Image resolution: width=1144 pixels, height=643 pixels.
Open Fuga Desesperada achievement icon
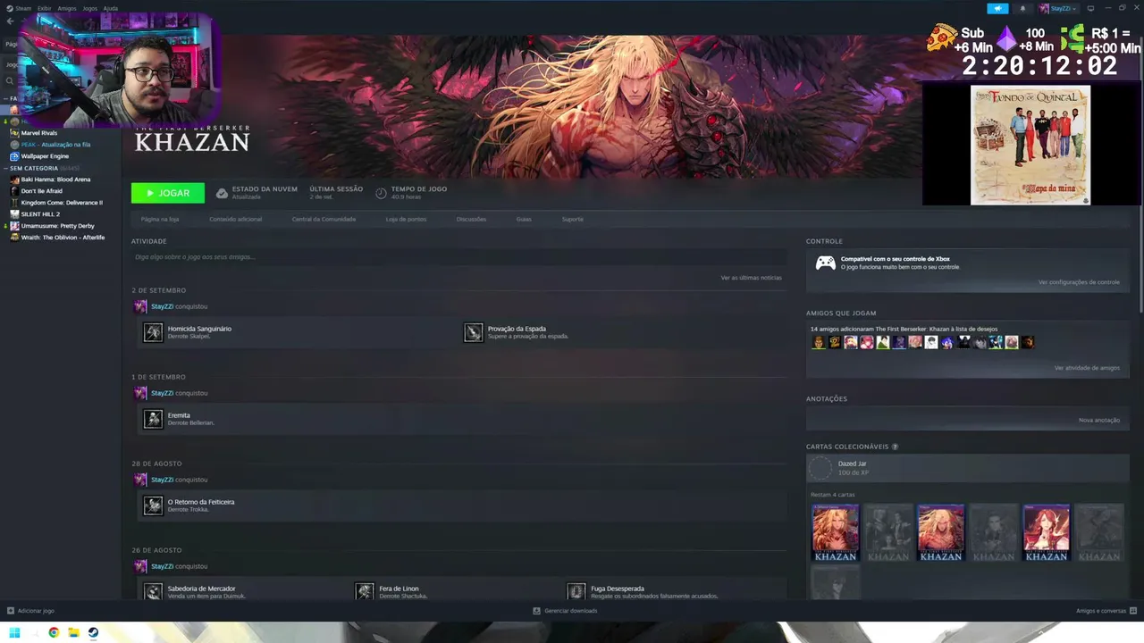(576, 591)
